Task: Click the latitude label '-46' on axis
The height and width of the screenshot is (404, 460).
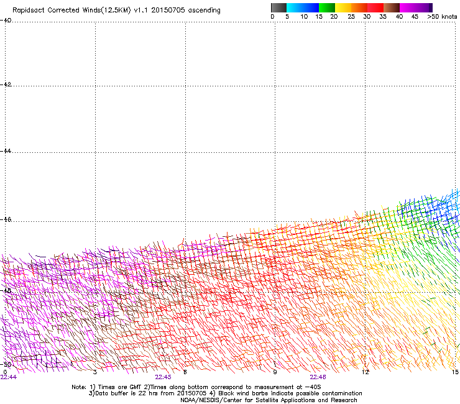Action: click(6, 219)
